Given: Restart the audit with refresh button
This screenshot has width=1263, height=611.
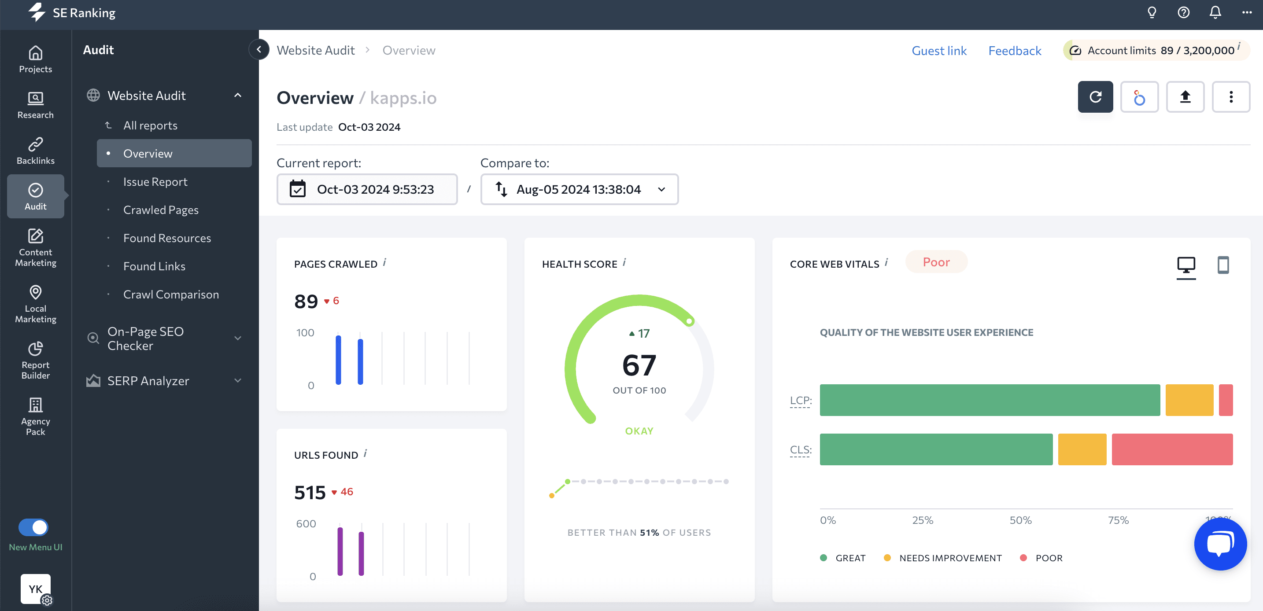Looking at the screenshot, I should click(x=1095, y=97).
